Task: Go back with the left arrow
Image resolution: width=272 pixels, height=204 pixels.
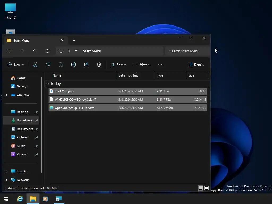Action: coord(9,51)
